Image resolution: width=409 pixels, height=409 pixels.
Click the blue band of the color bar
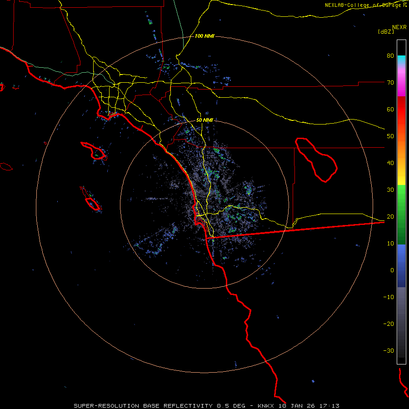click(x=401, y=265)
